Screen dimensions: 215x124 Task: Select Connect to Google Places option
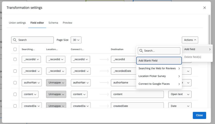pos(159,84)
